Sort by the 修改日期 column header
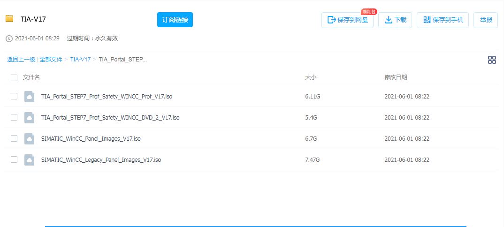504x227 pixels. 396,77
